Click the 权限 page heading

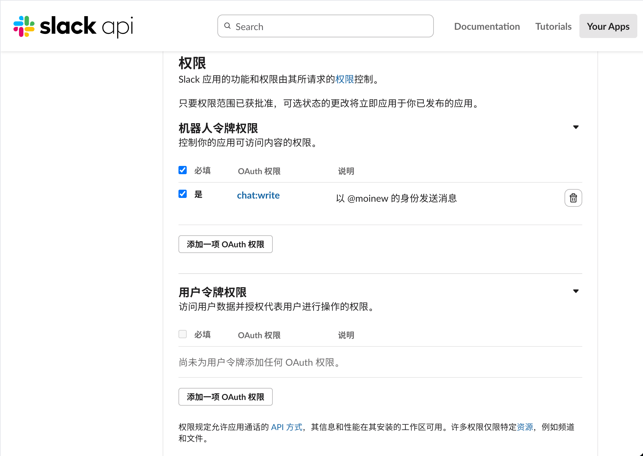(192, 63)
